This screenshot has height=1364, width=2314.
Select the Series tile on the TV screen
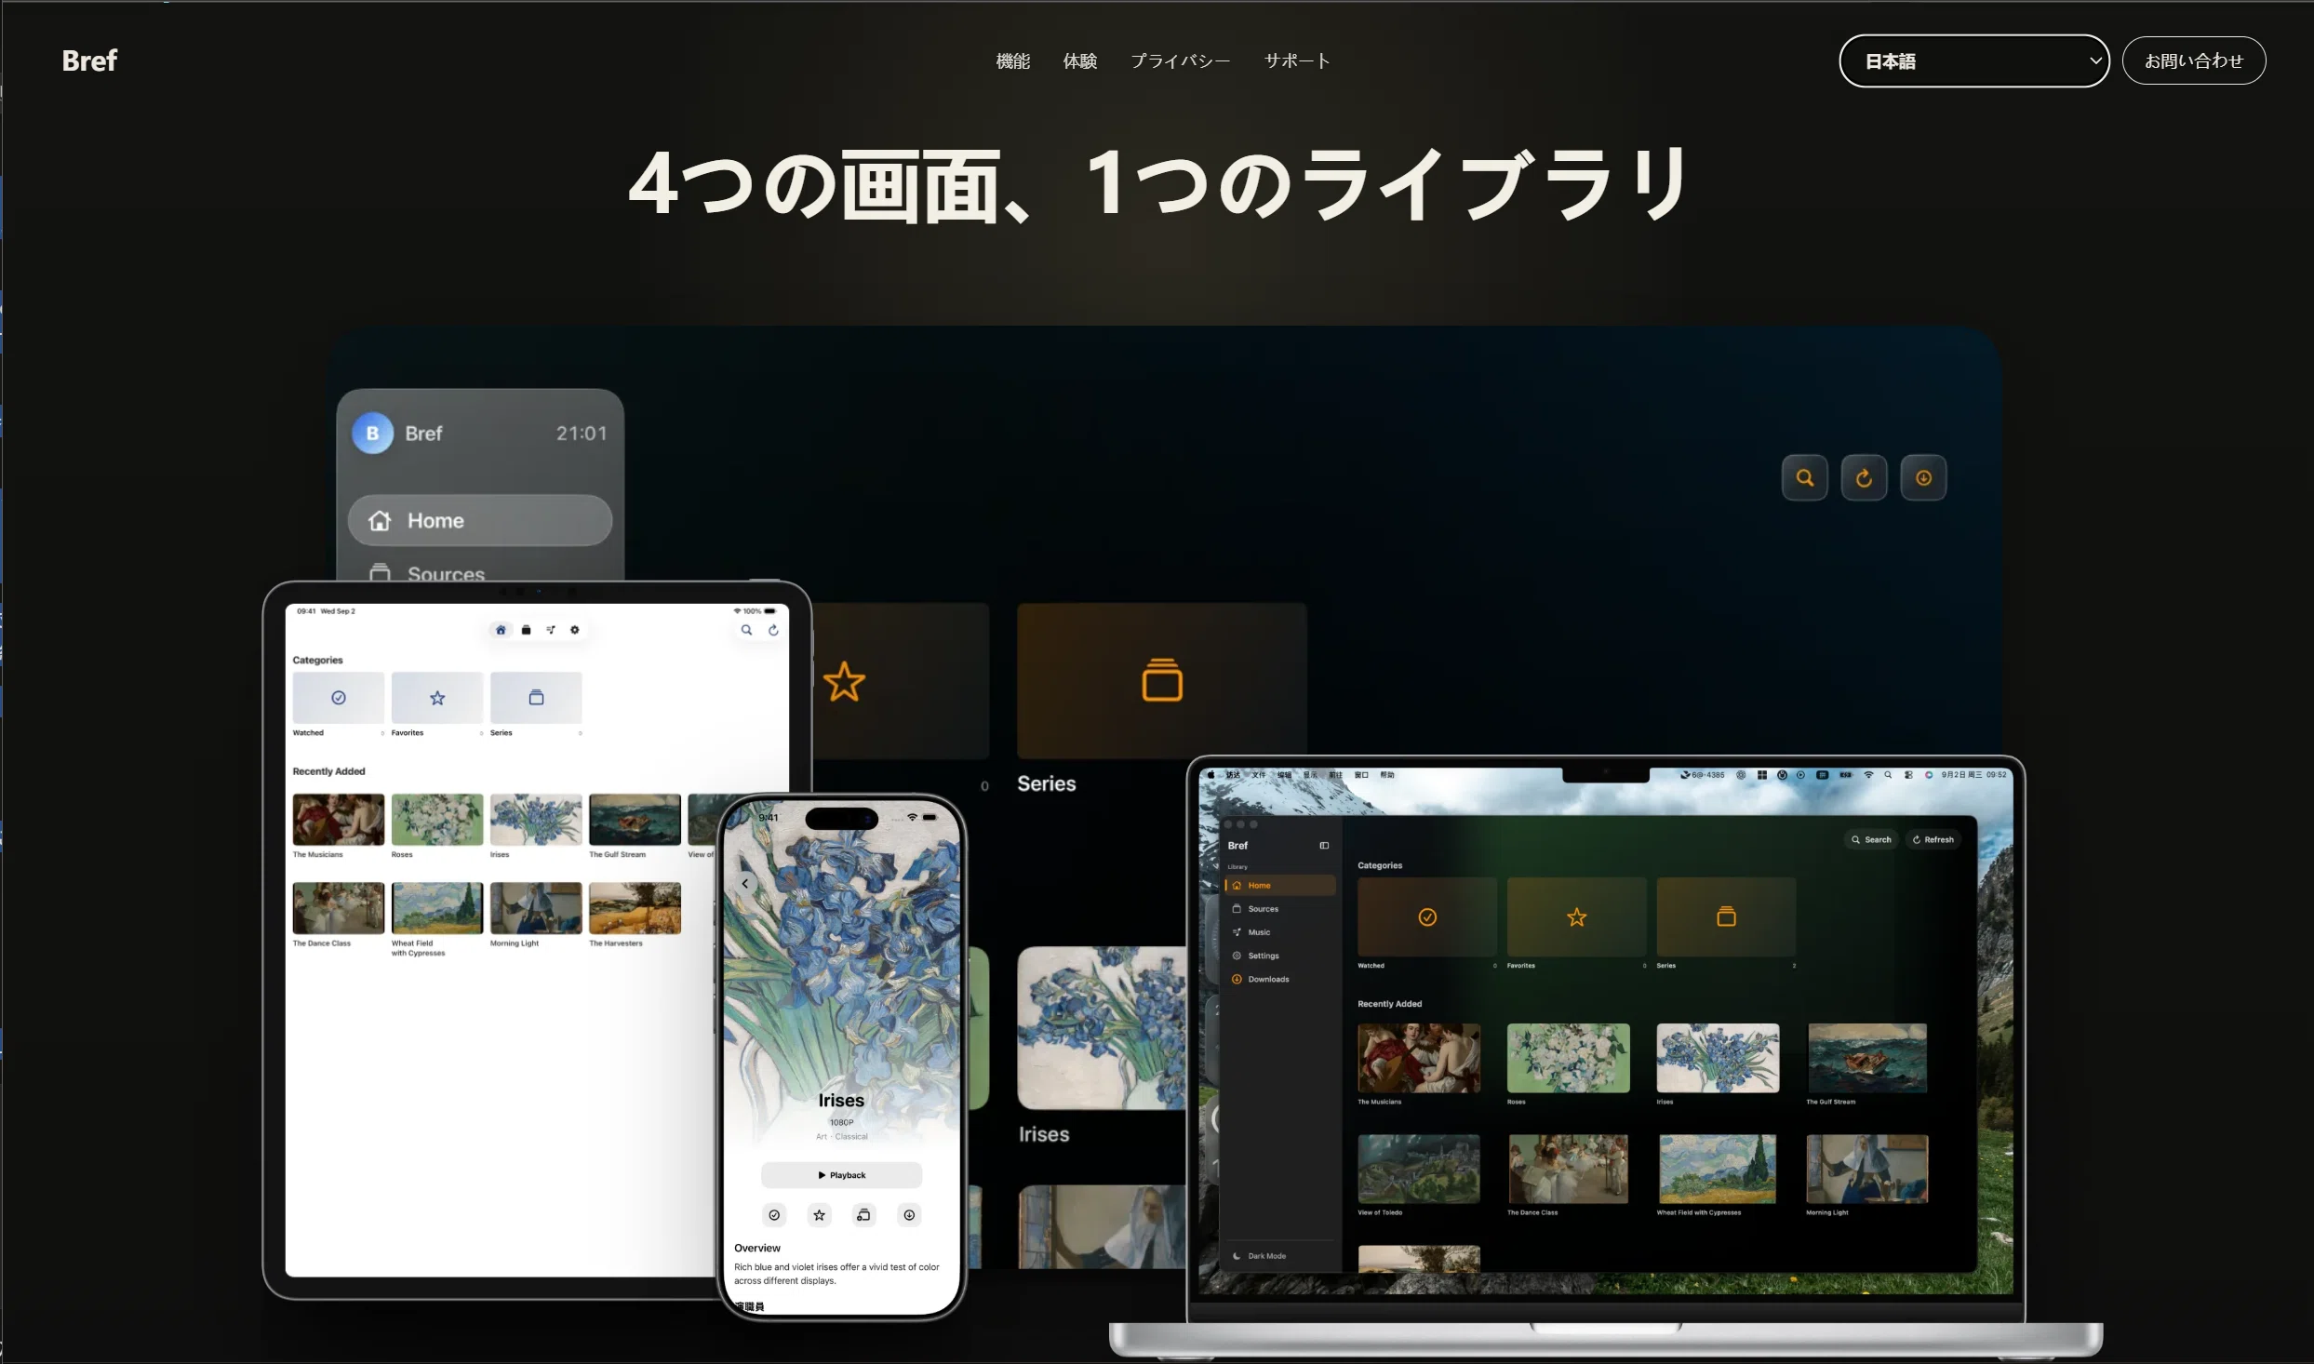click(x=1161, y=681)
